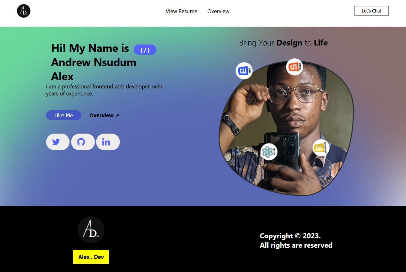Click the yellow Alex . Dev label

tap(91, 257)
